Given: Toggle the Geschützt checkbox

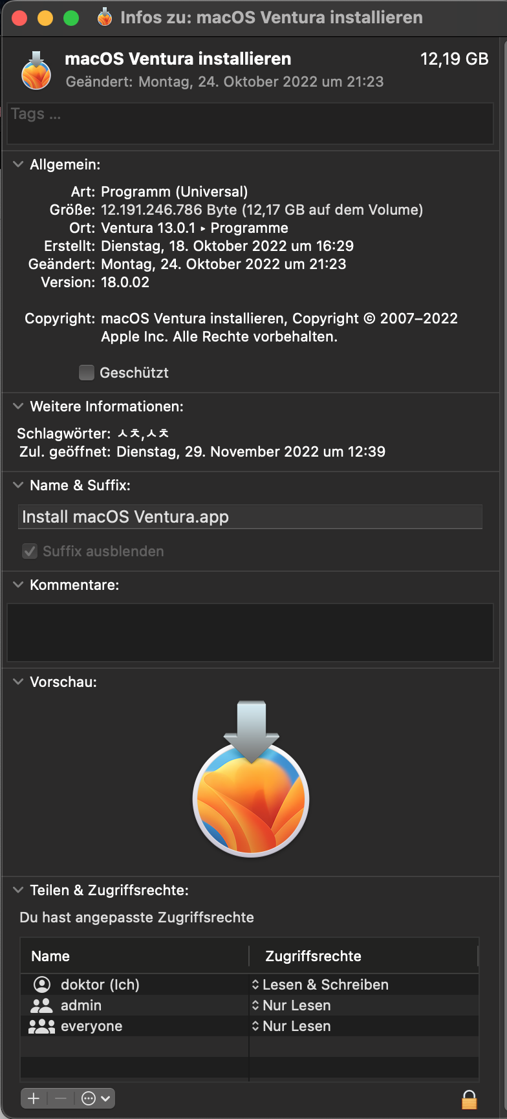Looking at the screenshot, I should (x=87, y=373).
